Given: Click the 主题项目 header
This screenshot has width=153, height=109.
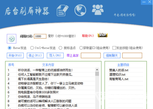Looking at the screenshot, I should [x=123, y=65].
